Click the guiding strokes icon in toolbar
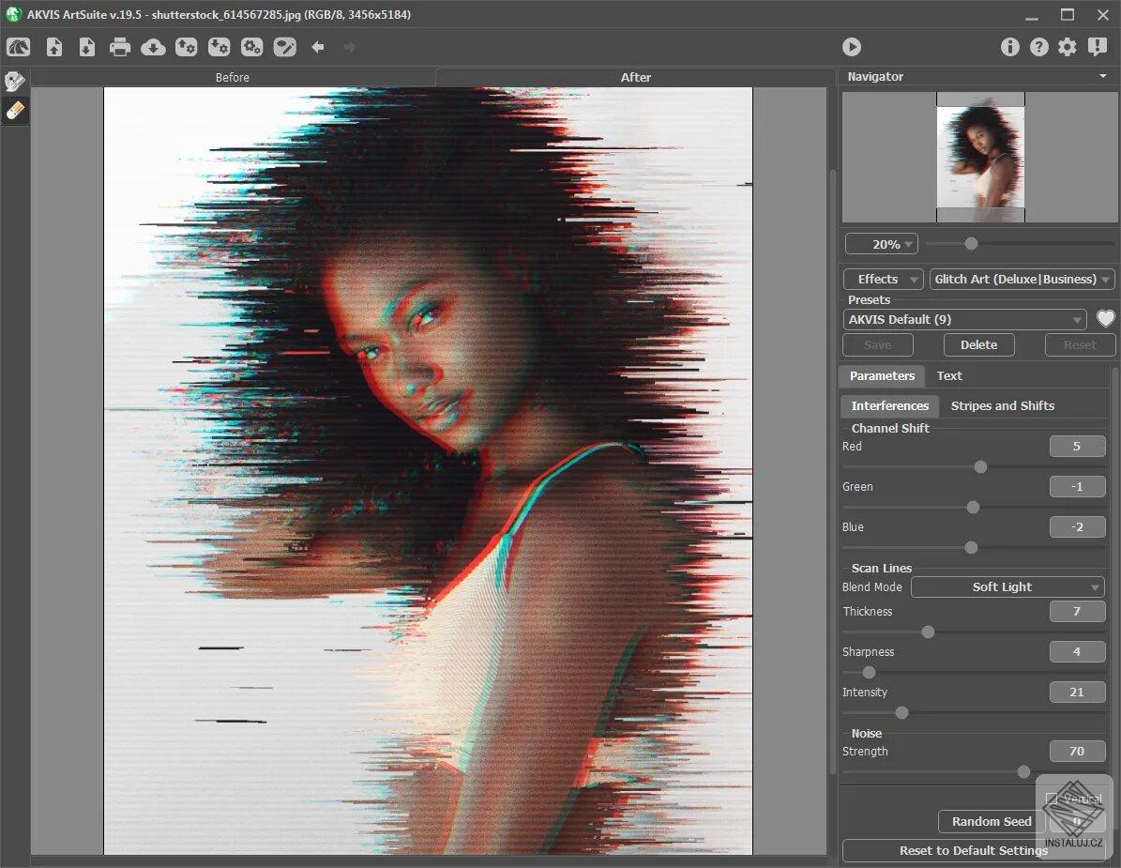The height and width of the screenshot is (868, 1121). 284,47
